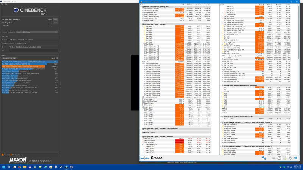This screenshot has width=303, height=170.
Task: Select the Total CPU Usage sensor row
Action: 175,103
